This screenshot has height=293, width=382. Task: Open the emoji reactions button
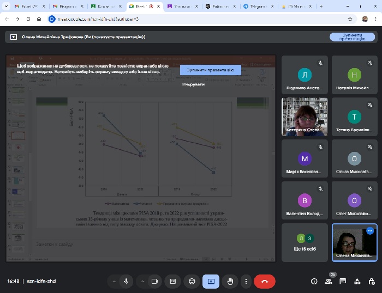coord(192,281)
